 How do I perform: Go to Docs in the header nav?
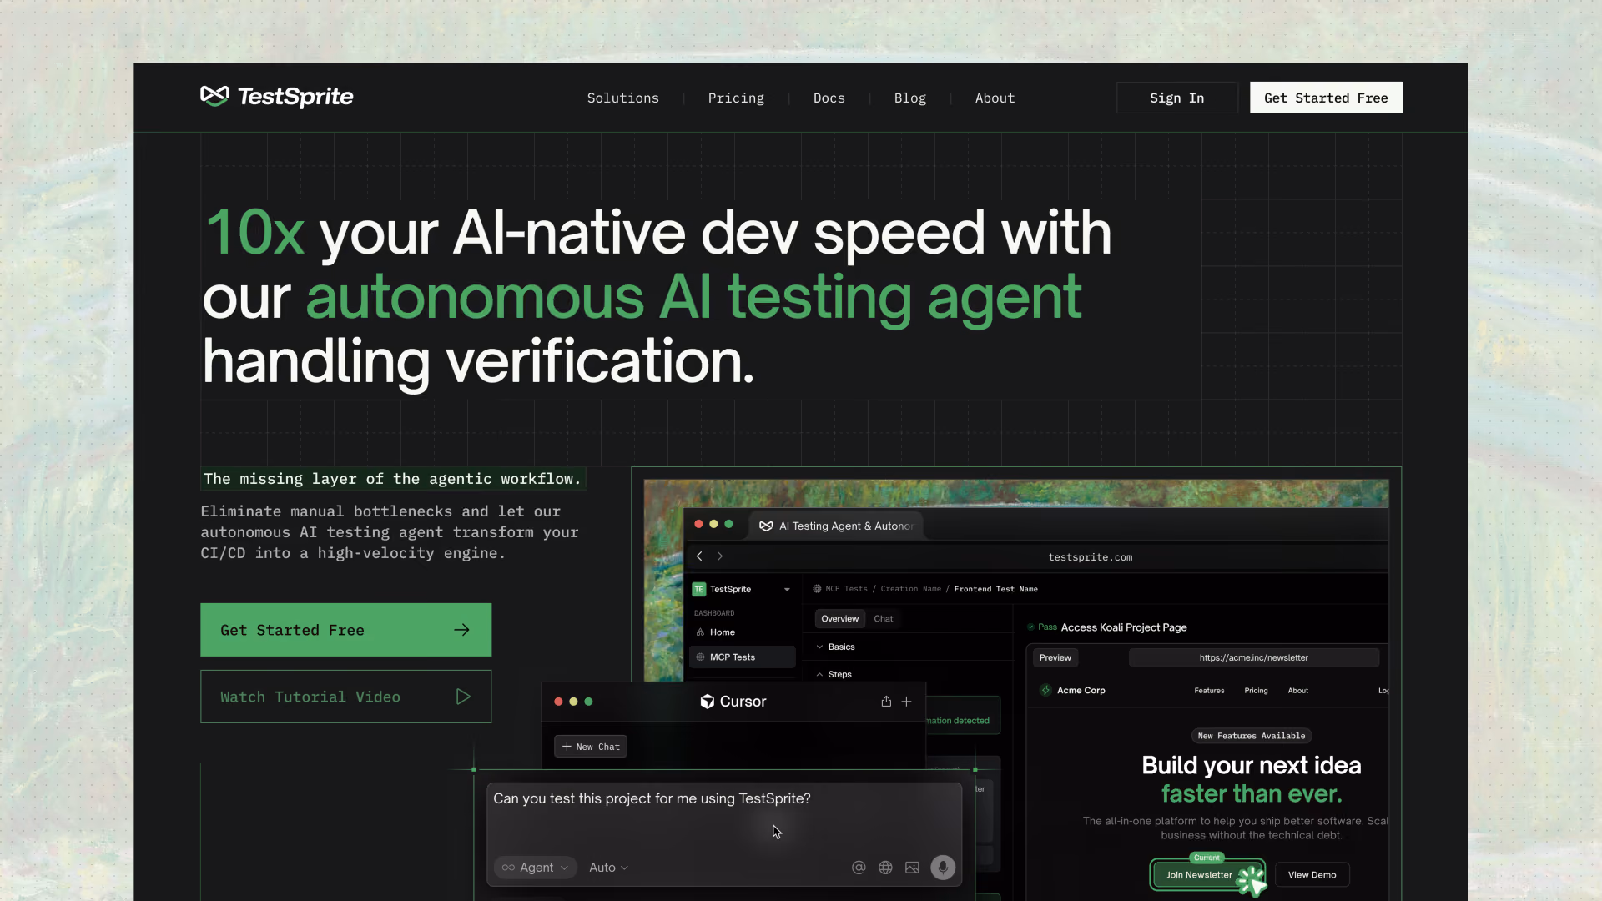point(829,98)
